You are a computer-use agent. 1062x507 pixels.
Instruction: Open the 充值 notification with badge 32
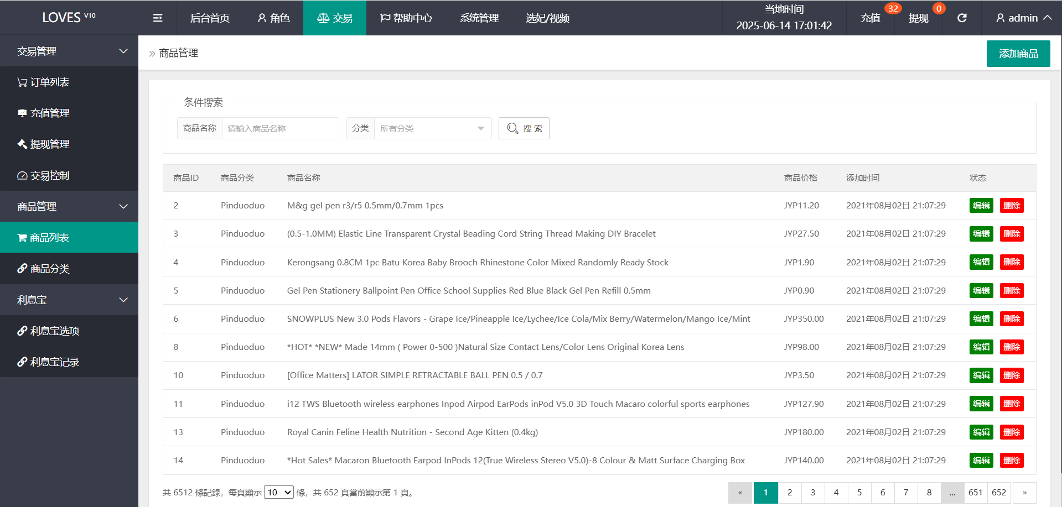[x=871, y=18]
